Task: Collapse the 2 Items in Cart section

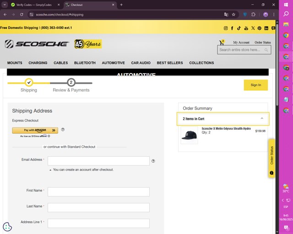Action: pos(223,119)
